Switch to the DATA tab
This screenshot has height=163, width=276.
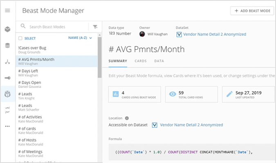click(x=159, y=61)
